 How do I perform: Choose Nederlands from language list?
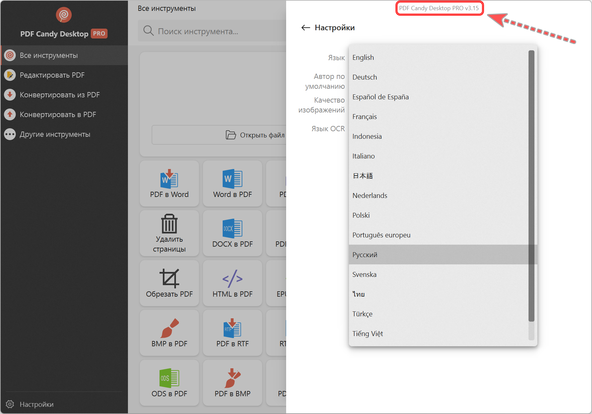(439, 195)
